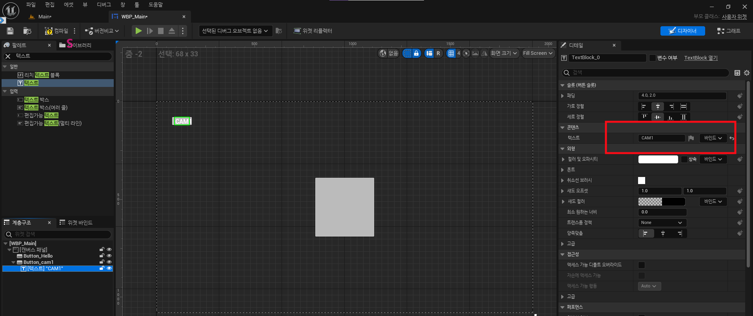Open 섀도 컬러 shadow color swatch
Image resolution: width=753 pixels, height=316 pixels.
click(662, 202)
